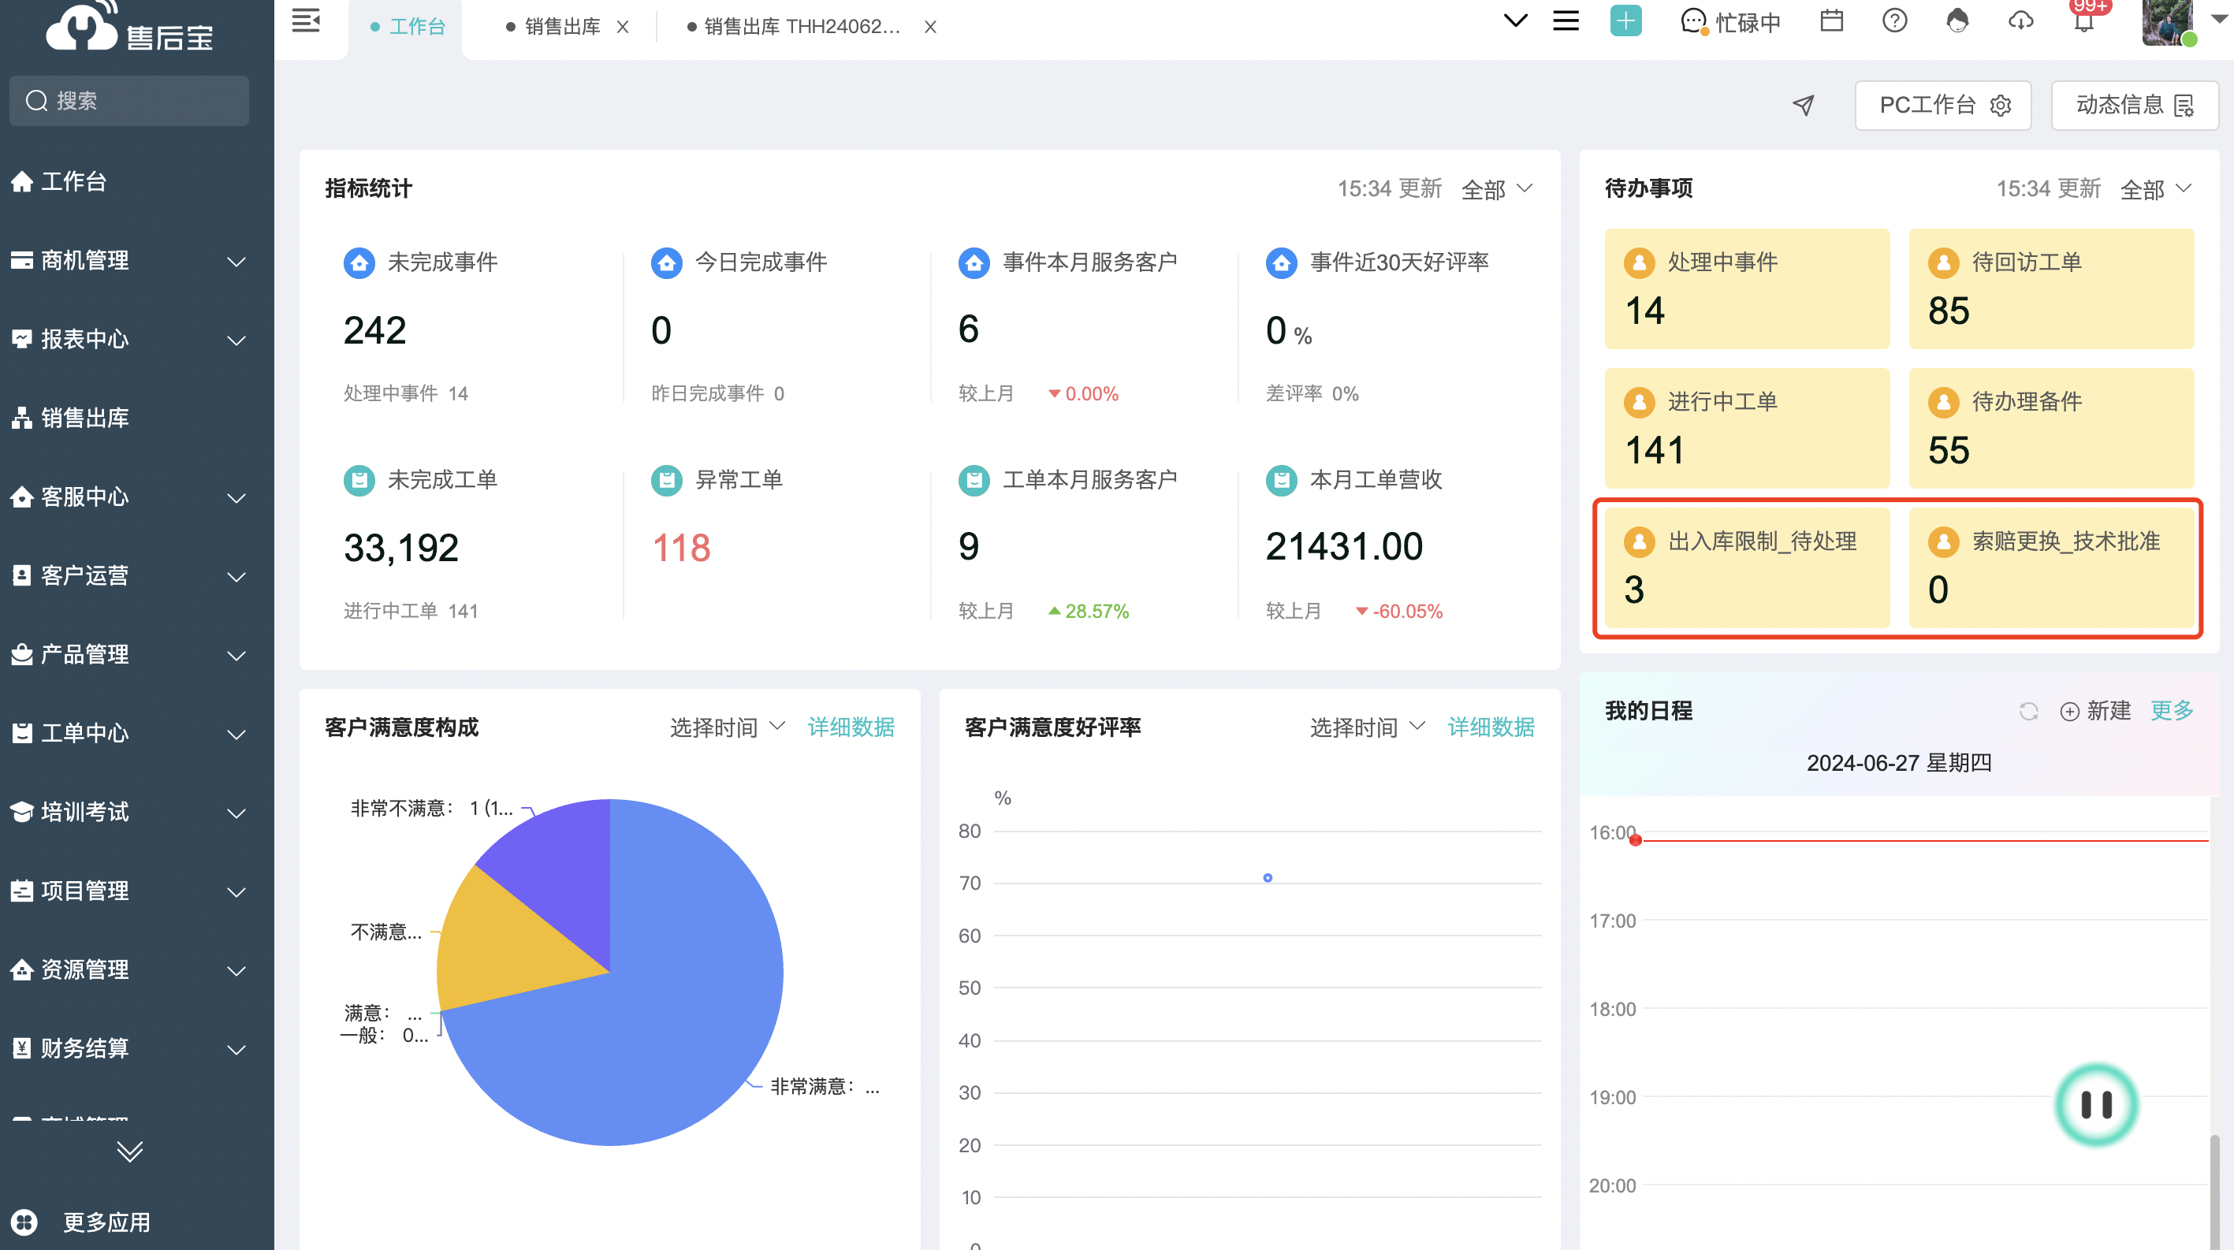2234x1250 pixels.
Task: Click the 今日完成事件 metric icon
Action: coord(666,262)
